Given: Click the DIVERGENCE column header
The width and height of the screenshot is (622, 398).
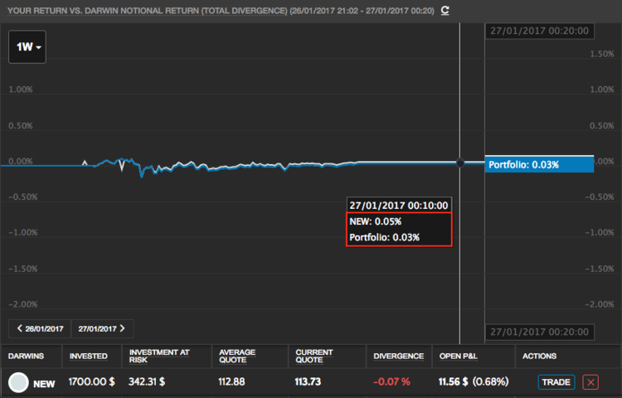Looking at the screenshot, I should tap(398, 356).
